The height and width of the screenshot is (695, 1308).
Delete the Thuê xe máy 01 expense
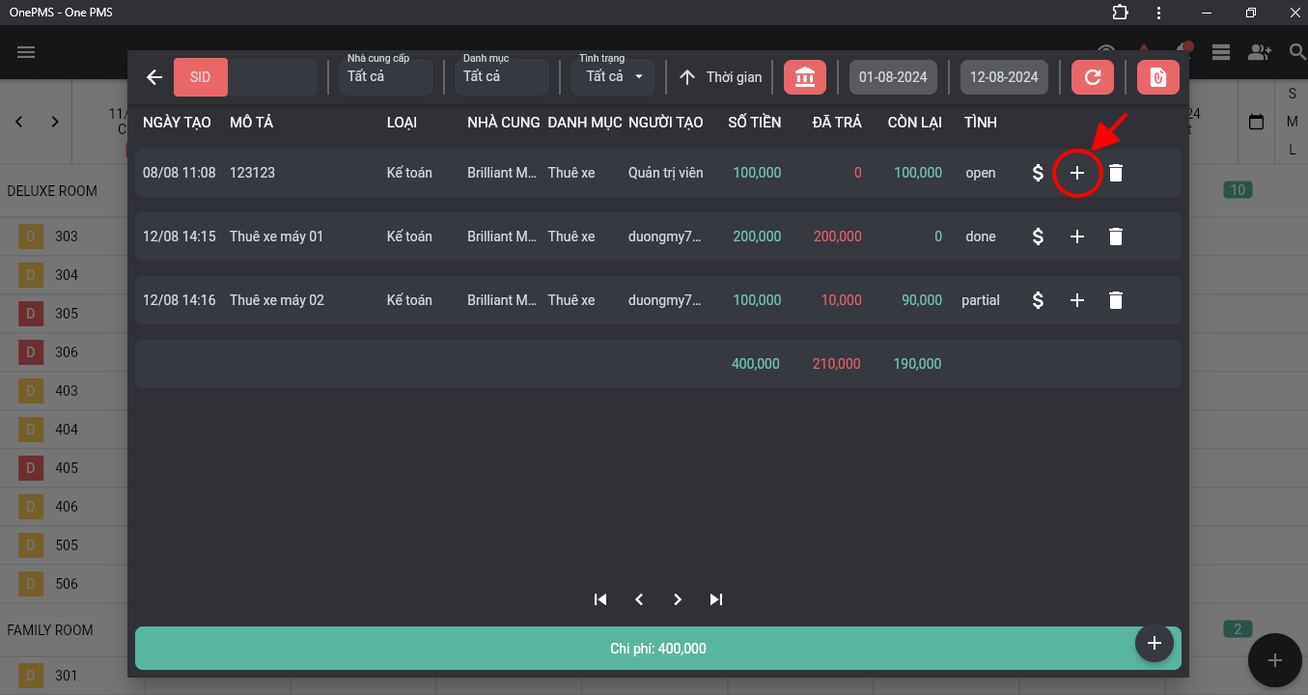tap(1116, 236)
